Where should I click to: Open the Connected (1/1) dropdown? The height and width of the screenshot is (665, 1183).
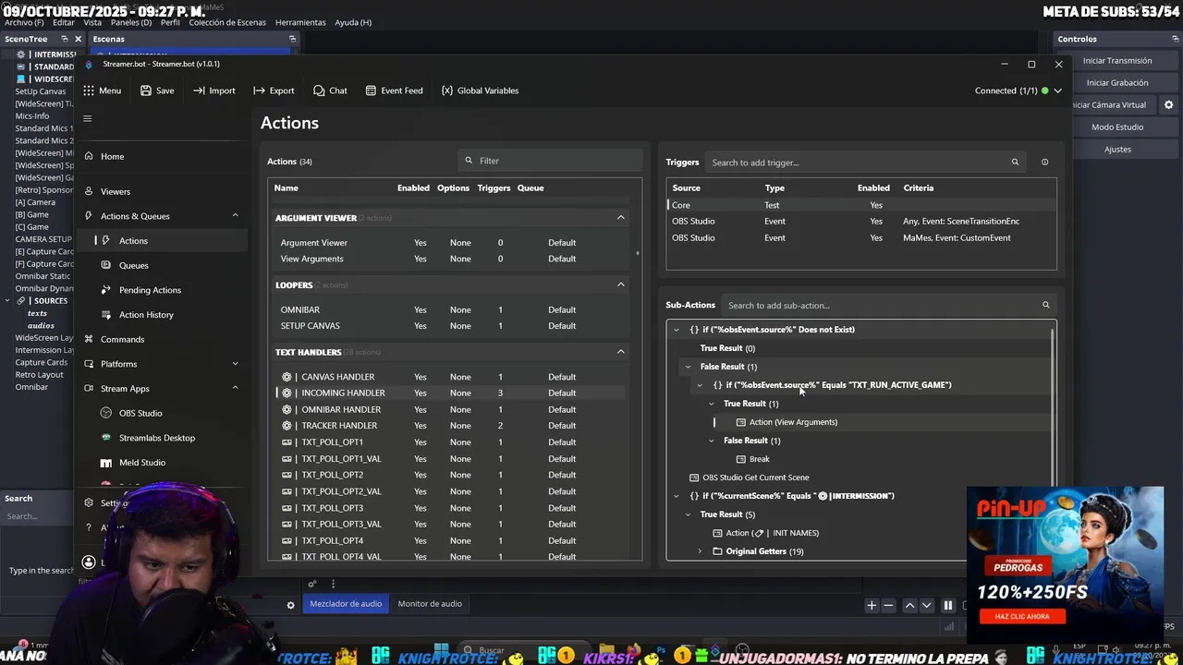pos(1057,91)
